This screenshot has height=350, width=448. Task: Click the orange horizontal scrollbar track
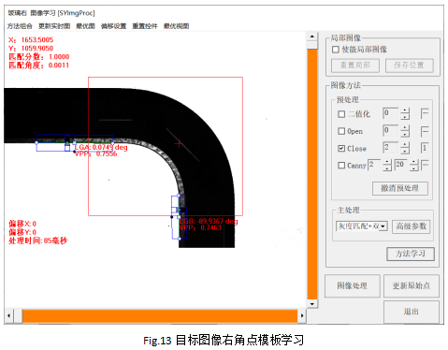[x=160, y=315]
